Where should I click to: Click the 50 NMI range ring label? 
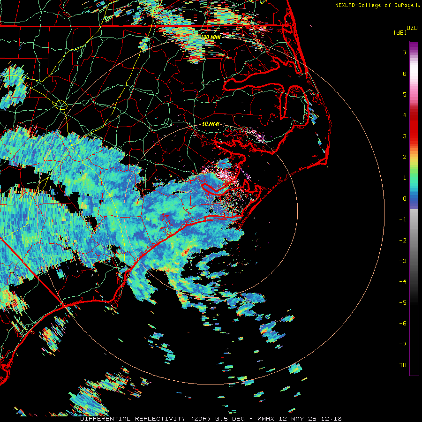[x=211, y=124]
